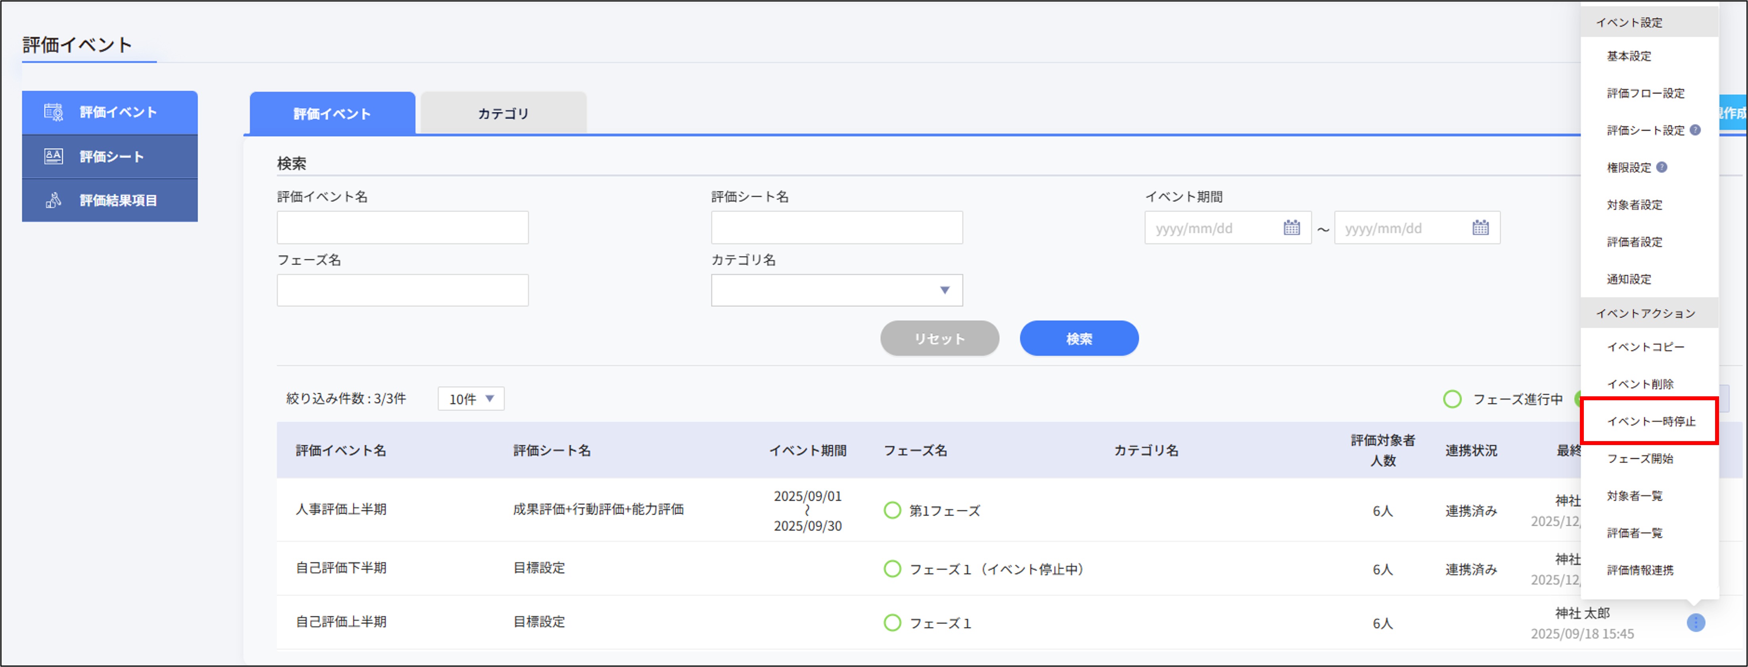Change results per page via 10件 dropdown
1748x667 pixels.
click(471, 399)
